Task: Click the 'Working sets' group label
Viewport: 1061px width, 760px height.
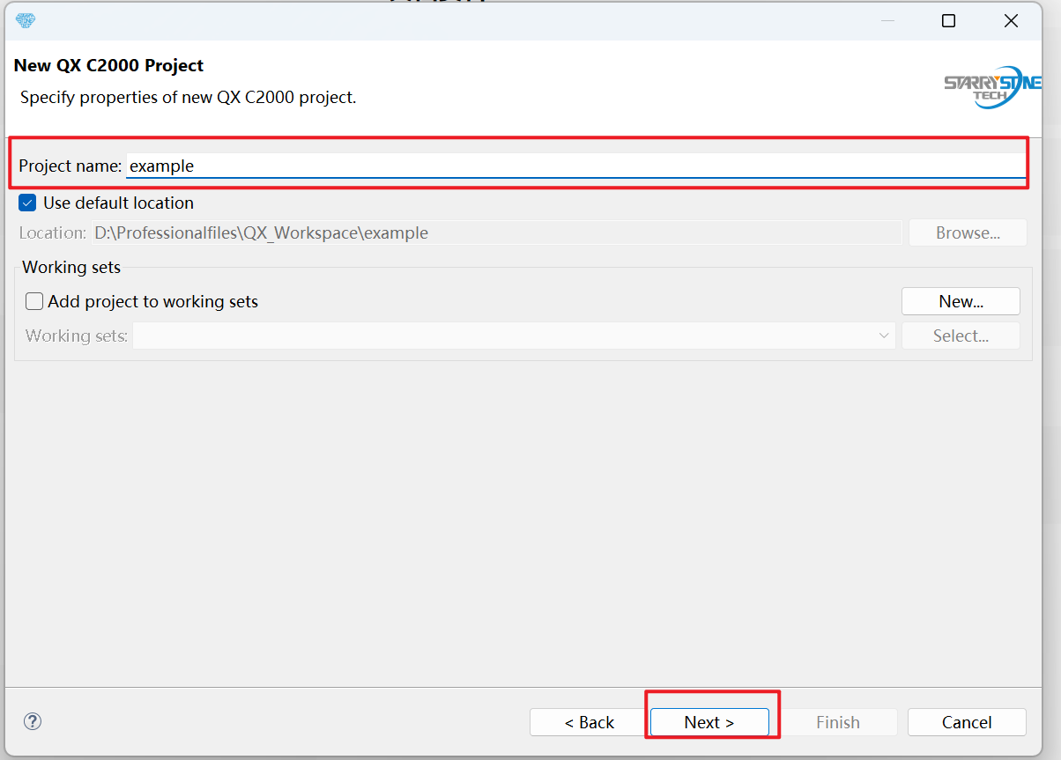Action: pyautogui.click(x=71, y=267)
